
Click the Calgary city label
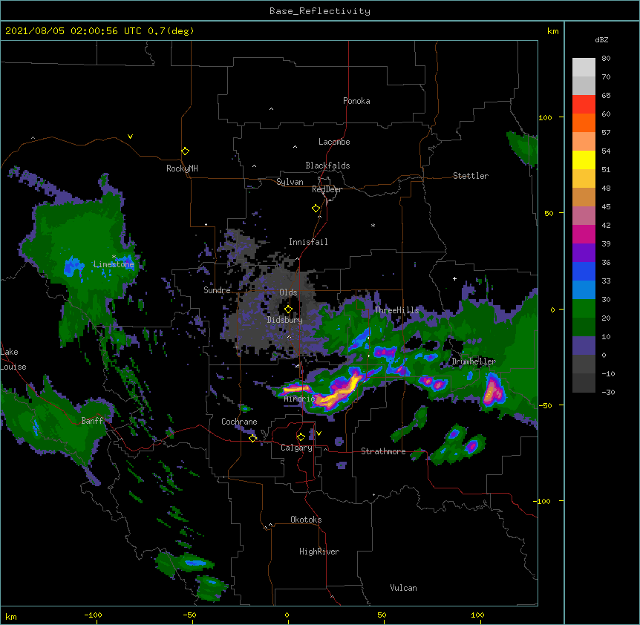pos(296,448)
